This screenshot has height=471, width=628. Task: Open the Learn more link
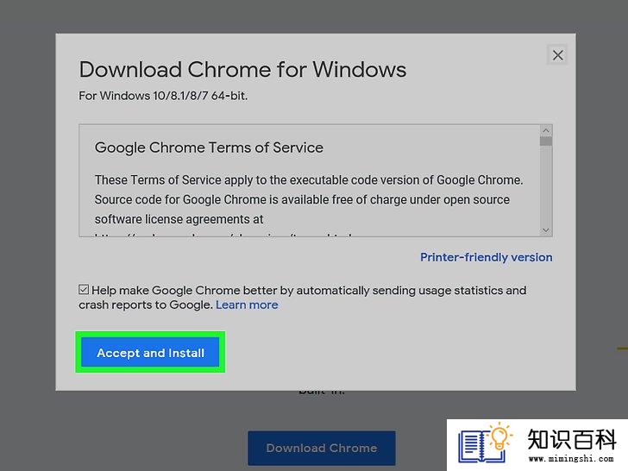pos(247,305)
